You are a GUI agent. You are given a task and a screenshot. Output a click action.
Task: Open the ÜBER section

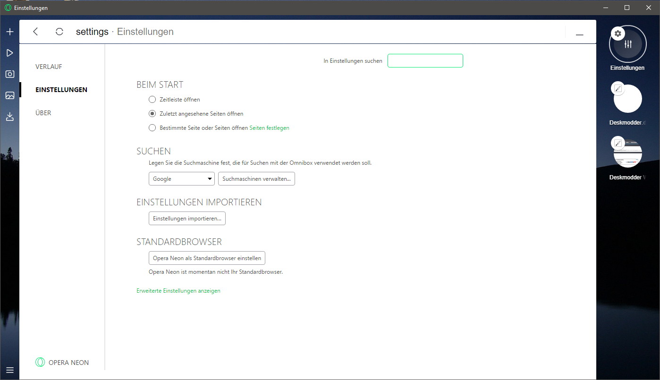(x=43, y=113)
